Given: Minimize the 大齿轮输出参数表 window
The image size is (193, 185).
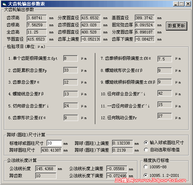Looking at the screenshot, I should click(176, 4).
